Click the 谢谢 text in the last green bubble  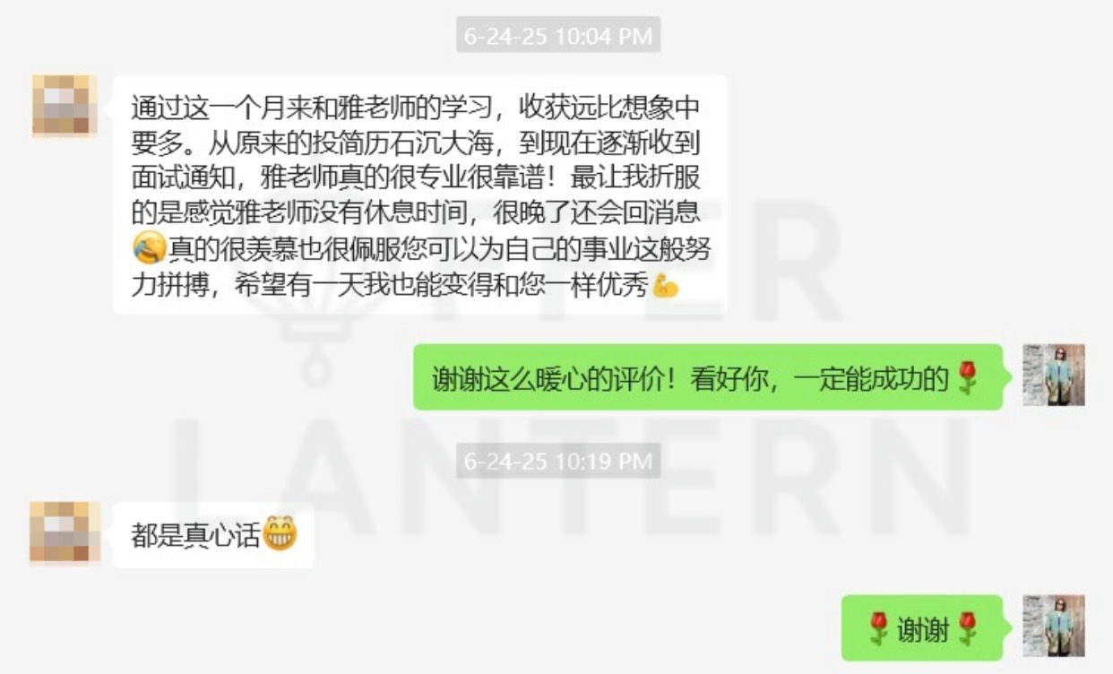click(923, 630)
